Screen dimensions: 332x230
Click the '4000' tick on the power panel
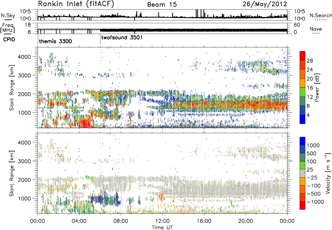click(24, 57)
